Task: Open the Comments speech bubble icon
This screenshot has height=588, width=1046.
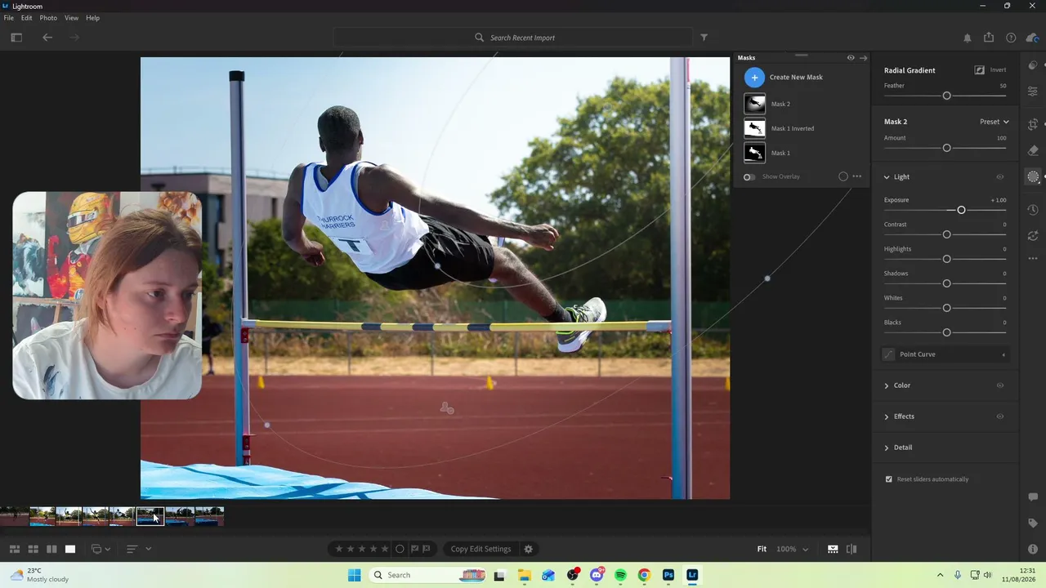Action: [1033, 497]
